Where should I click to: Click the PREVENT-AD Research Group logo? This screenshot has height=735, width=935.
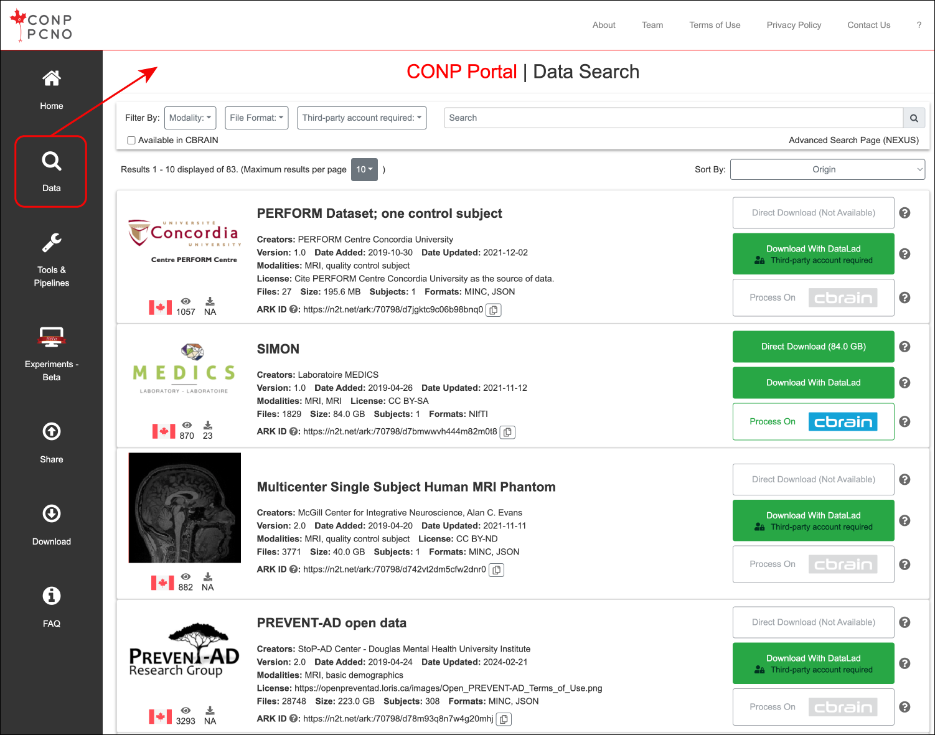click(x=184, y=650)
